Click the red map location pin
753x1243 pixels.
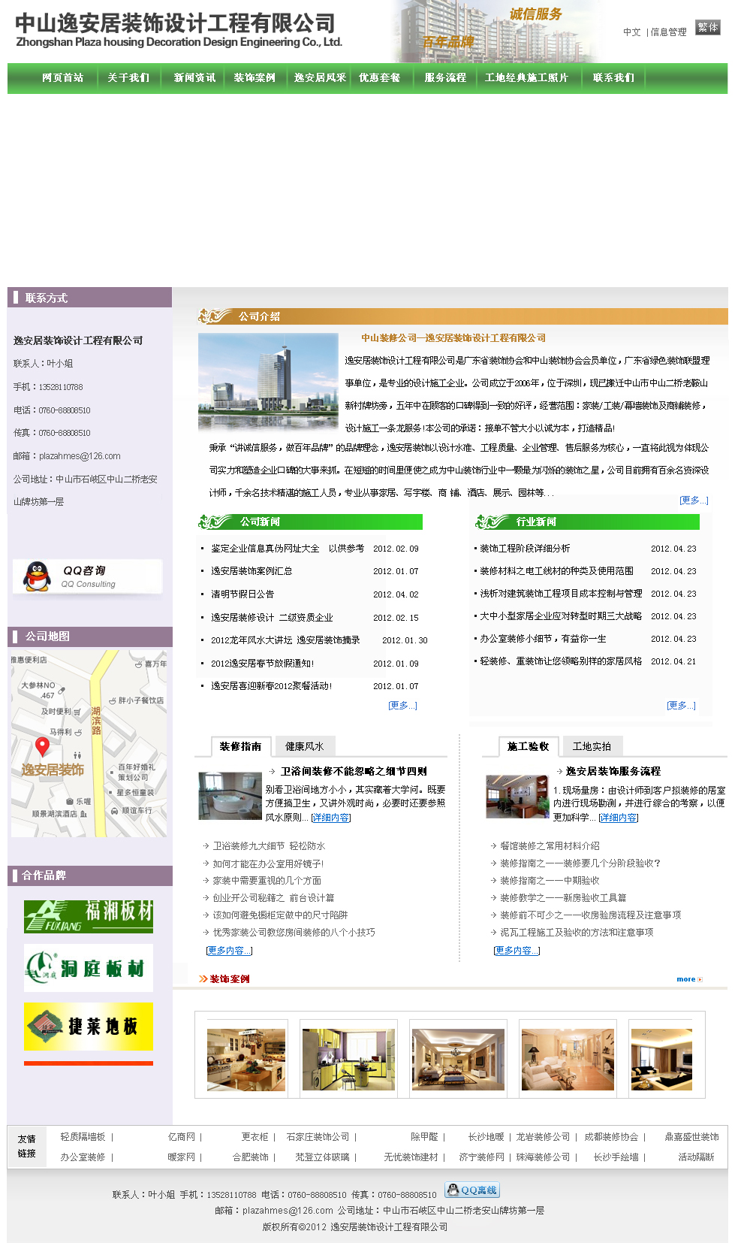coord(43,745)
